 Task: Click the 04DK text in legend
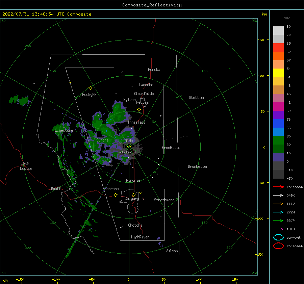290,196
